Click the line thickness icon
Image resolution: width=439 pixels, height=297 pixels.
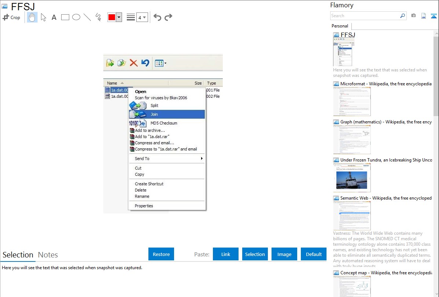131,17
